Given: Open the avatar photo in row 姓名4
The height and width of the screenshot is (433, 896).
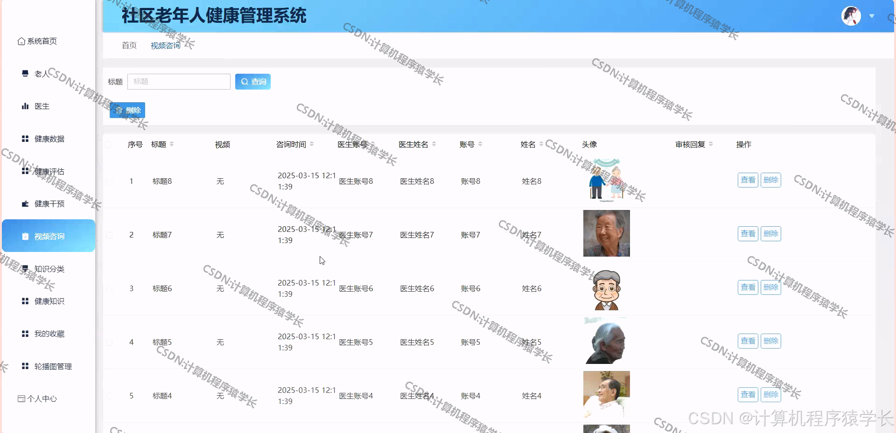Looking at the screenshot, I should pos(607,394).
